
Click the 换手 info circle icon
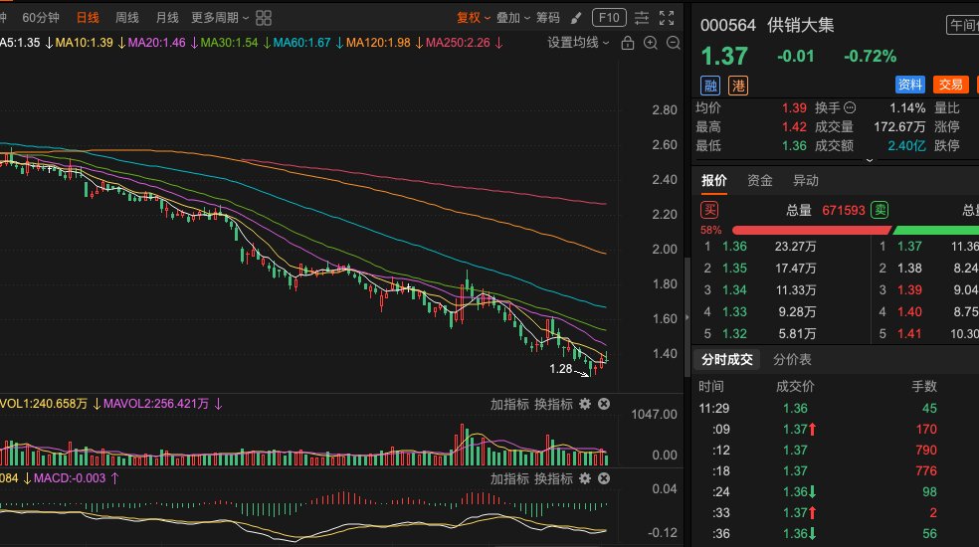pos(850,108)
